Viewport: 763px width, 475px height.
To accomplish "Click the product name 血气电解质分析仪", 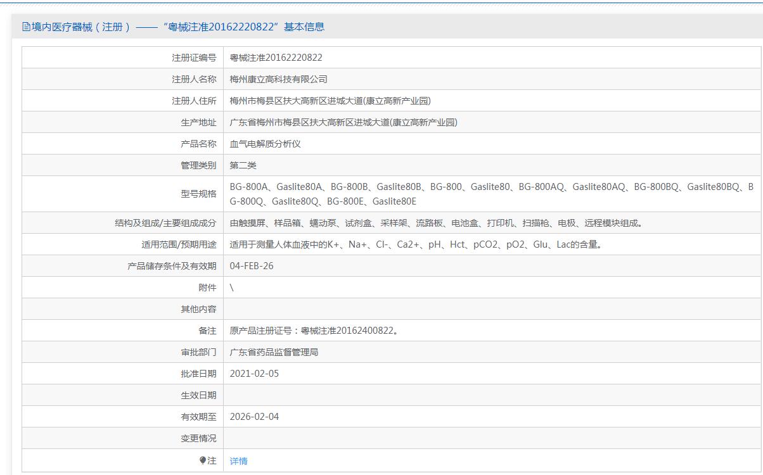I will (265, 144).
